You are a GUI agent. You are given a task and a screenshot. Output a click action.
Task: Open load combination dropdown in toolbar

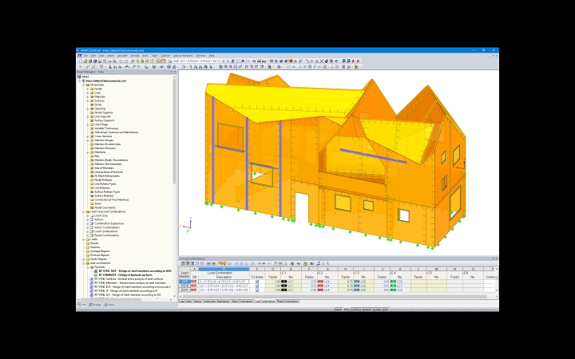coord(219,61)
